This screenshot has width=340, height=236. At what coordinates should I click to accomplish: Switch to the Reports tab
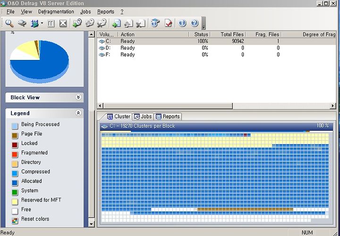168,117
